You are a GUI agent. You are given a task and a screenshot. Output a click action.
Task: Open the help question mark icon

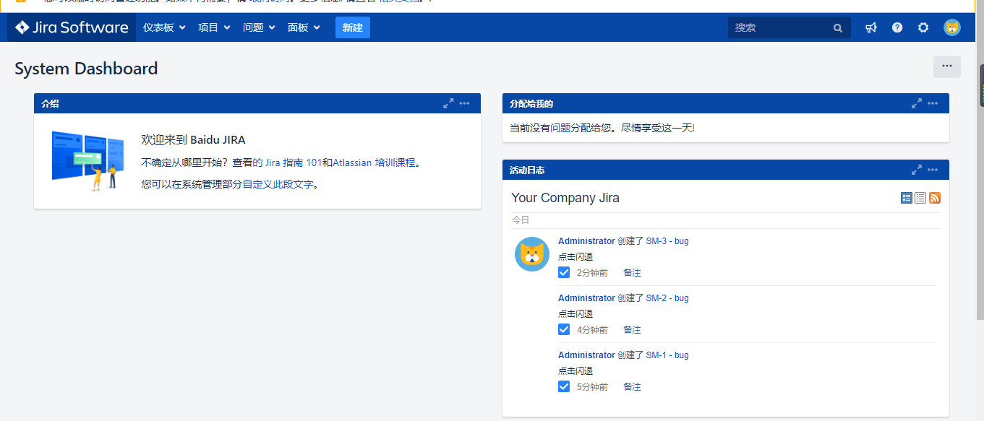click(x=897, y=27)
